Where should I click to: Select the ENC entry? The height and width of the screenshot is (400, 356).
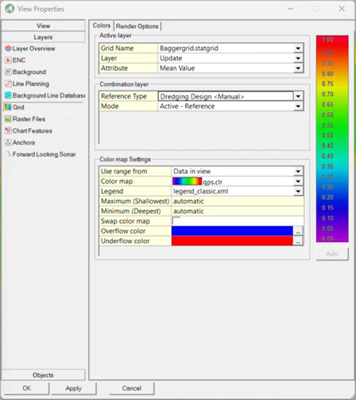point(19,60)
